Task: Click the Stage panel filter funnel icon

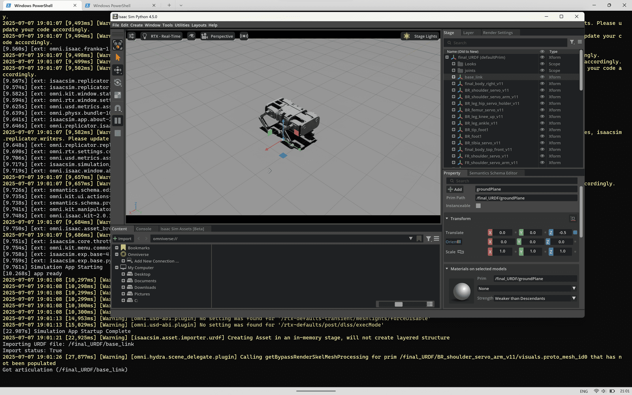Action: click(x=572, y=42)
